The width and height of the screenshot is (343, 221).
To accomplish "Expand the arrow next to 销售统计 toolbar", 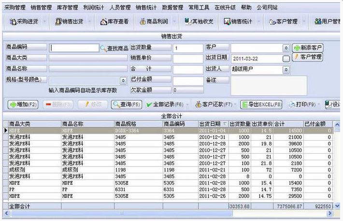I will pos(259,21).
